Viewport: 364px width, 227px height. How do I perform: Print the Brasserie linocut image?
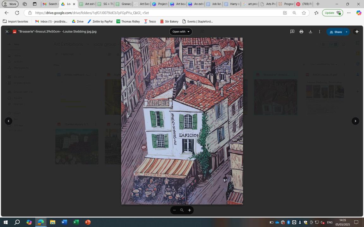301,32
